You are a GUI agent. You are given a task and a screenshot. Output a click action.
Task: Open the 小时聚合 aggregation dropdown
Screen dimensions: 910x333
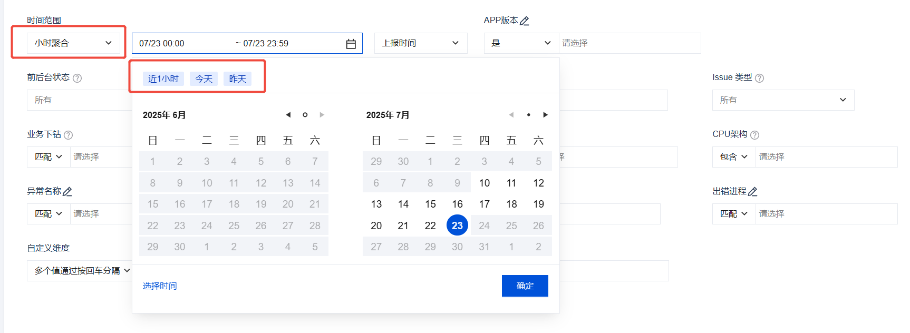tap(73, 43)
